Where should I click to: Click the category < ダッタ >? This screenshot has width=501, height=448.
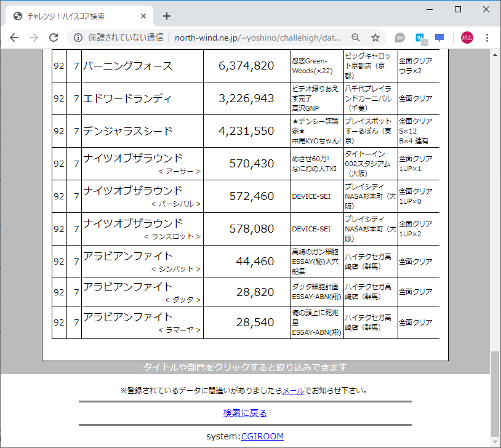pos(183,300)
